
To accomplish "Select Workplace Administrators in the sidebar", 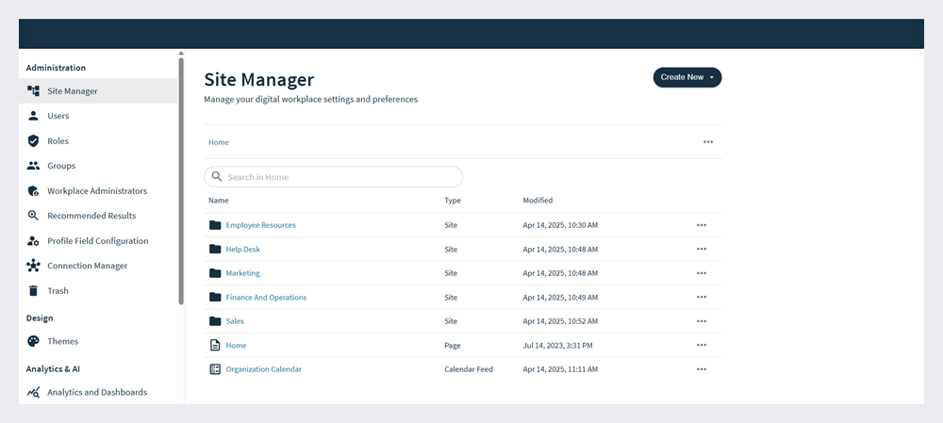I will [97, 191].
